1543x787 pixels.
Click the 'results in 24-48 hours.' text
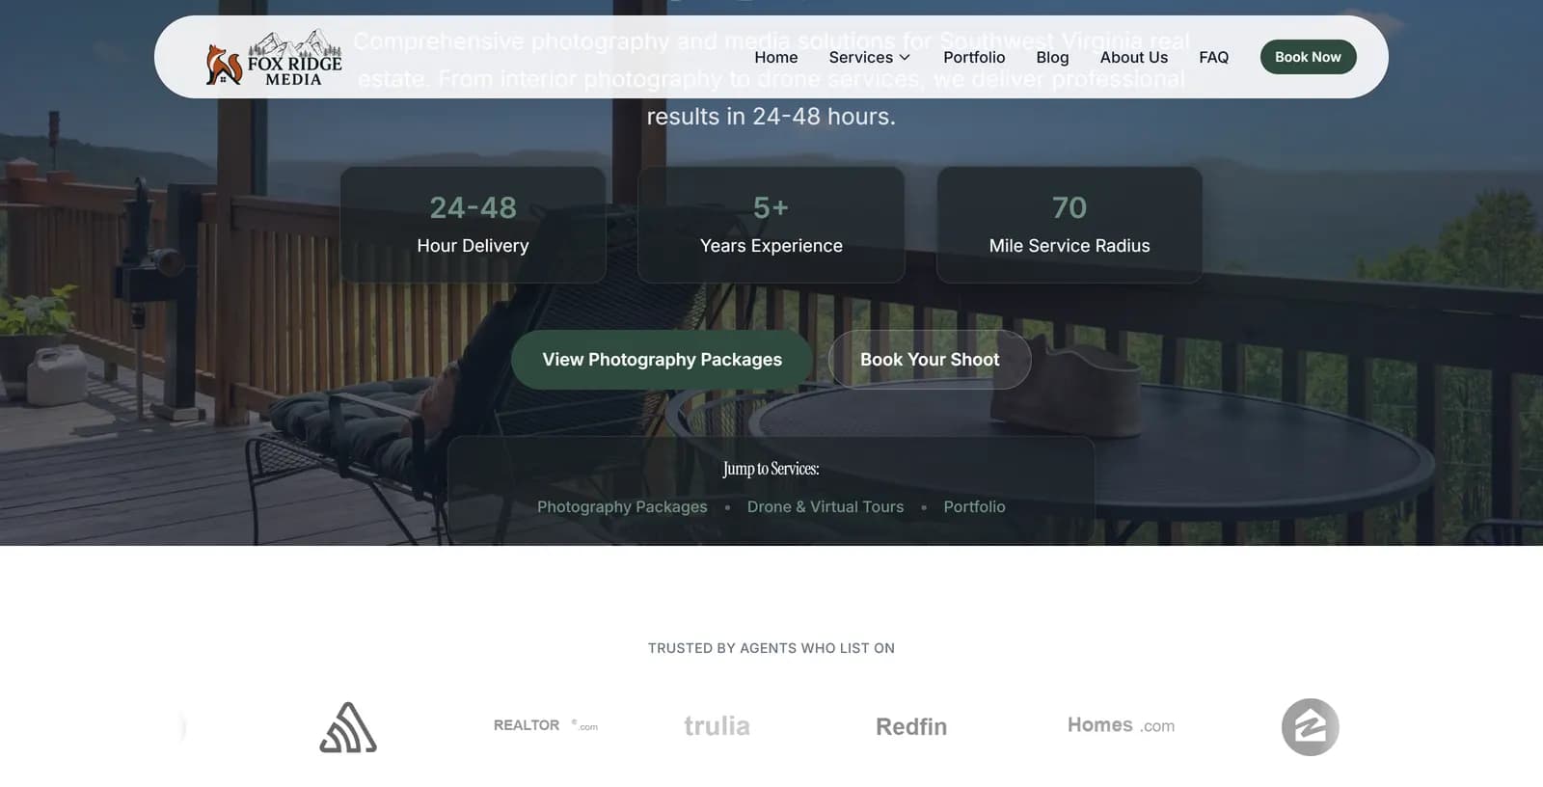(771, 117)
